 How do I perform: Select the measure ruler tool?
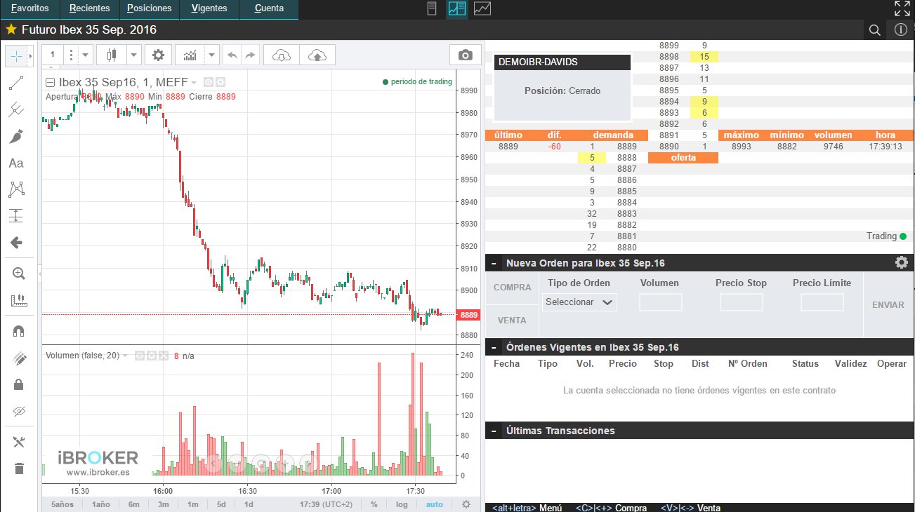click(x=18, y=301)
